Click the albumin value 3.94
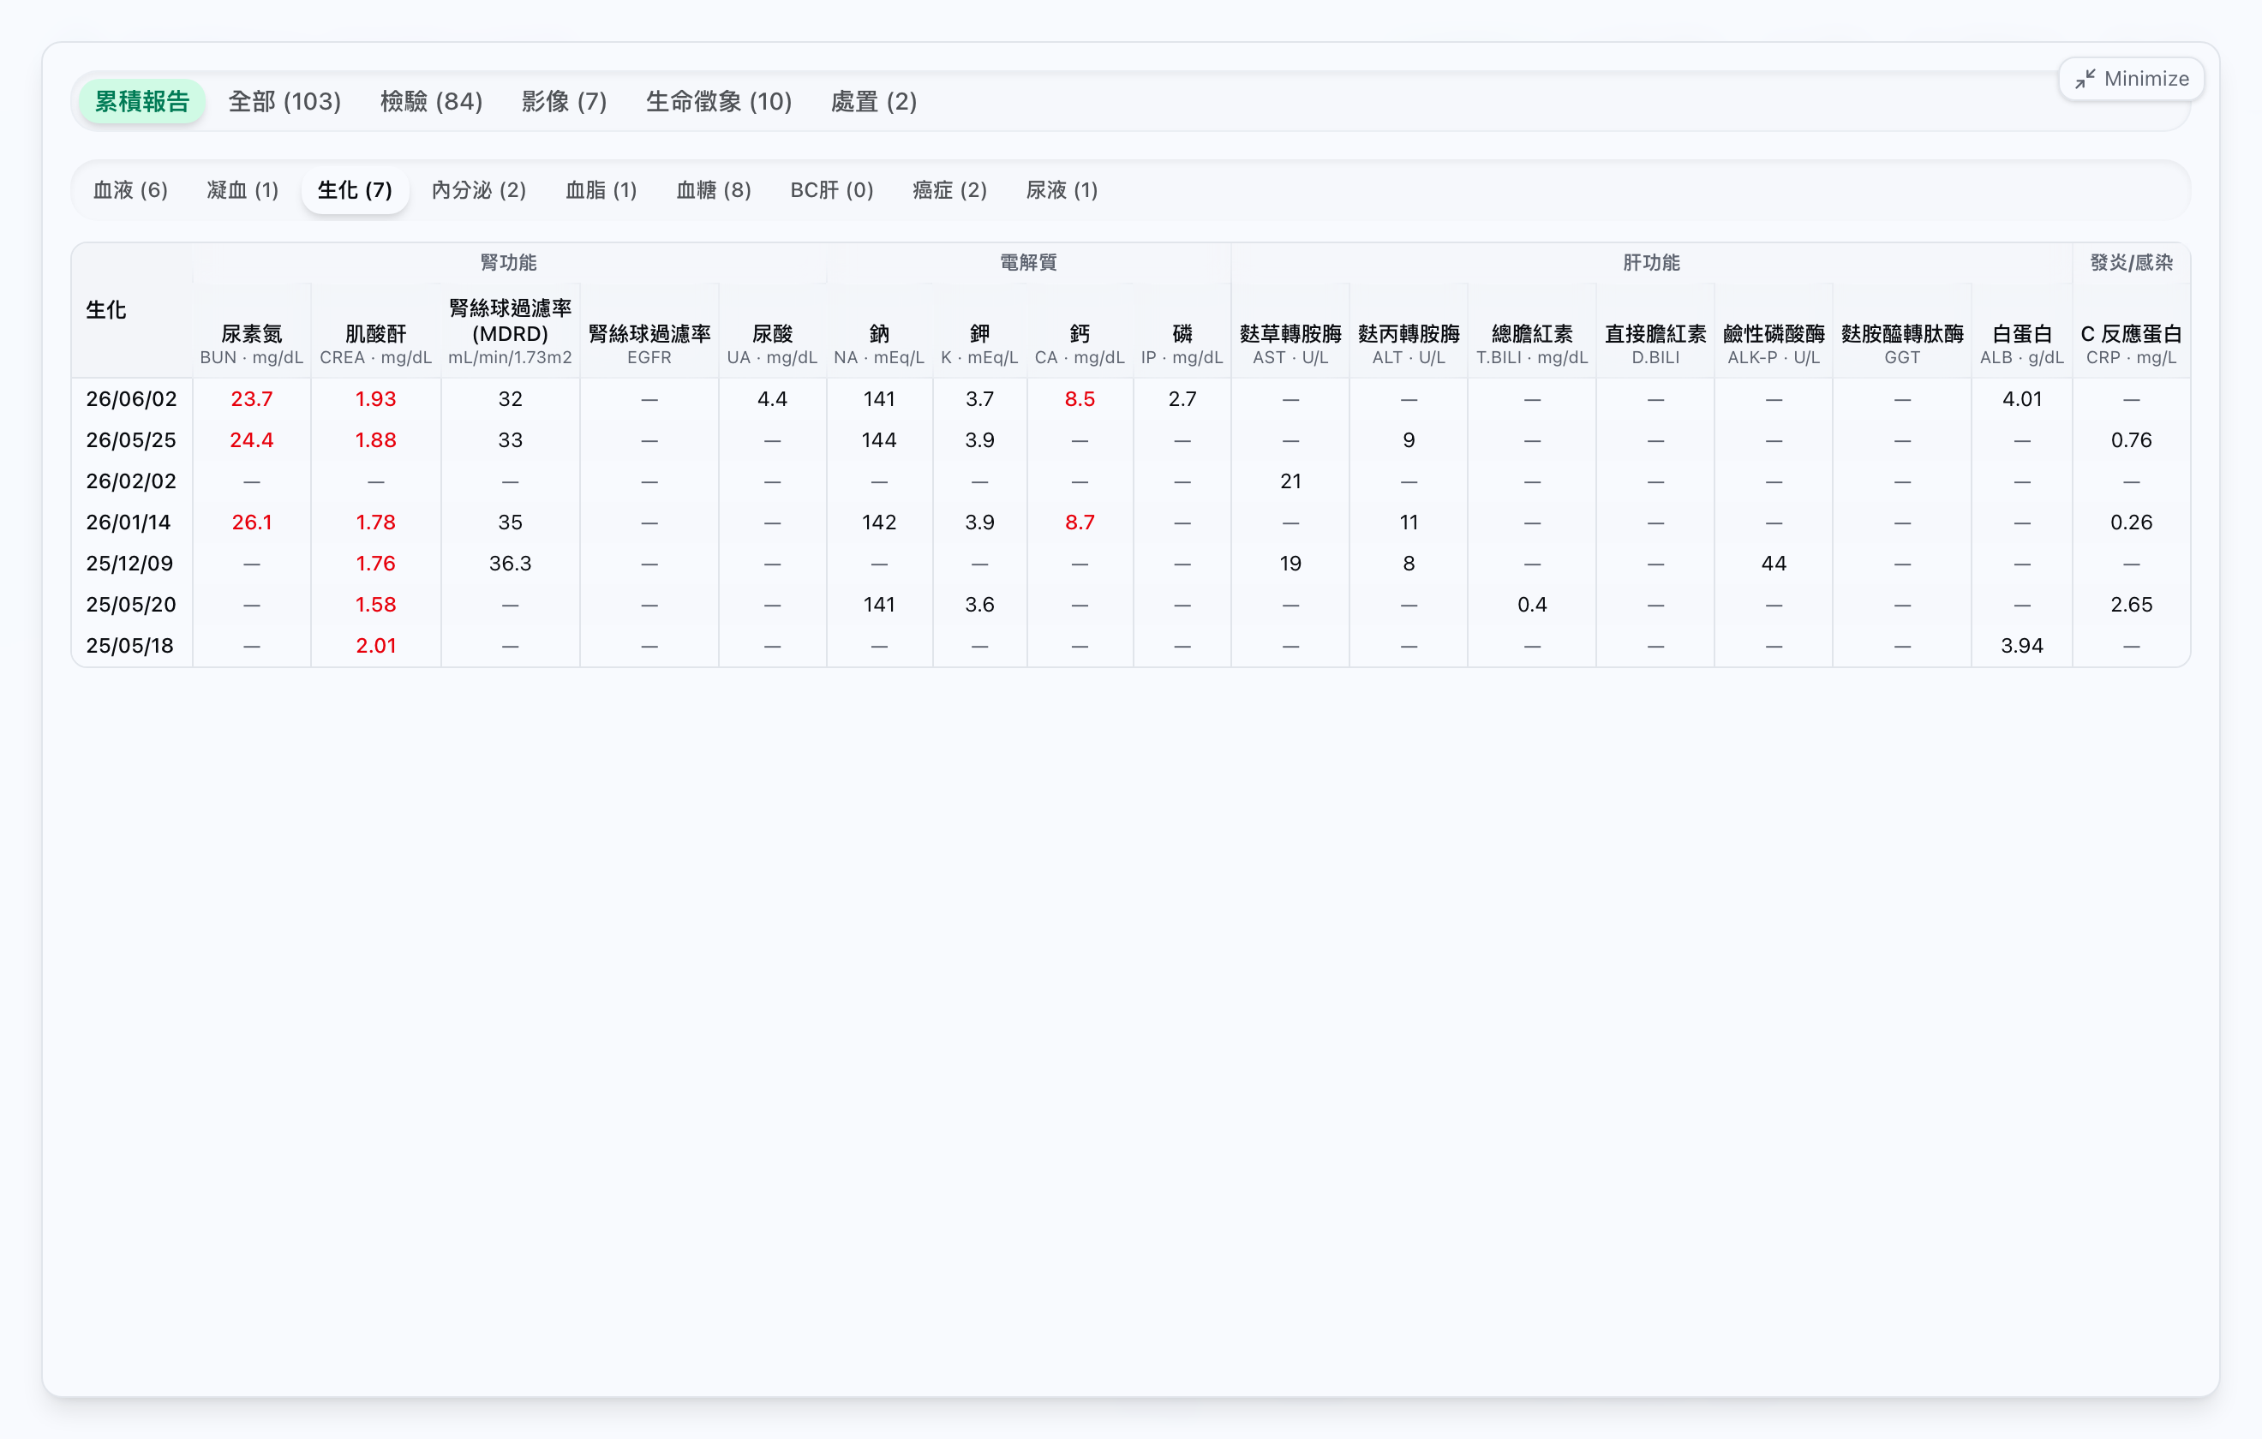The image size is (2262, 1439). [2022, 646]
